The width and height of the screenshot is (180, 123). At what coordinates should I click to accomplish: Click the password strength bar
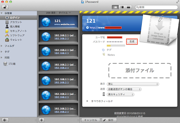[116, 45]
